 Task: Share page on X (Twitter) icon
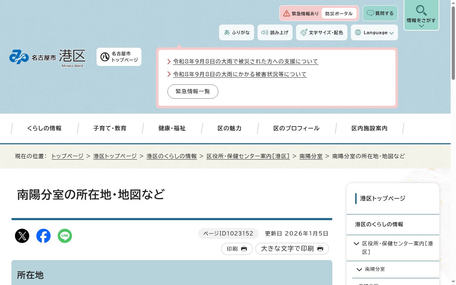tap(22, 236)
